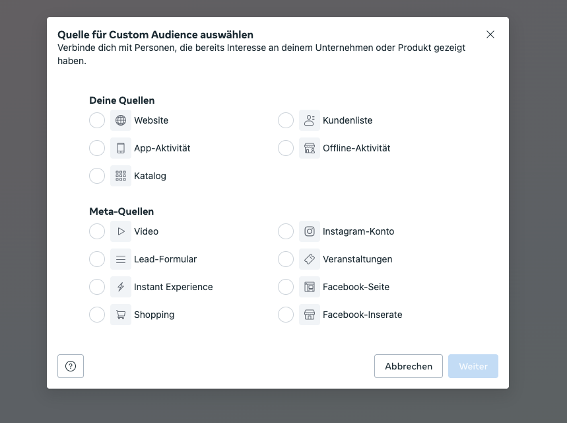Click the Weiter button
The width and height of the screenshot is (567, 423).
pos(473,366)
